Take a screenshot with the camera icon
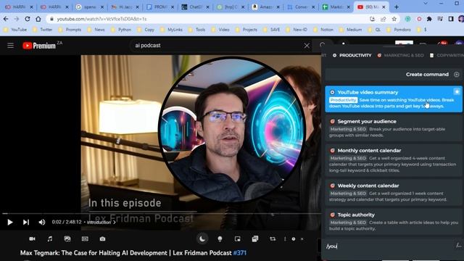Image resolution: width=464 pixels, height=261 pixels. click(102, 239)
